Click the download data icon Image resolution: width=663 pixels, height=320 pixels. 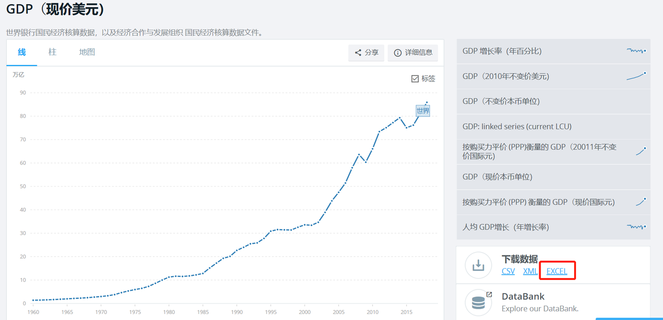point(478,265)
